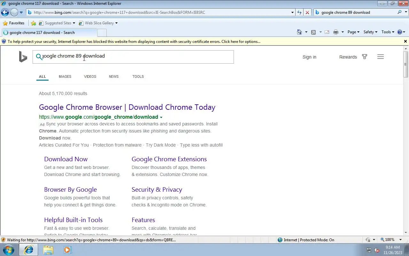Click the Help question mark icon
The width and height of the screenshot is (409, 256).
(399, 32)
